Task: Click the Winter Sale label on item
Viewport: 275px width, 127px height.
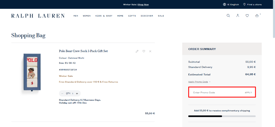Action: (66, 76)
